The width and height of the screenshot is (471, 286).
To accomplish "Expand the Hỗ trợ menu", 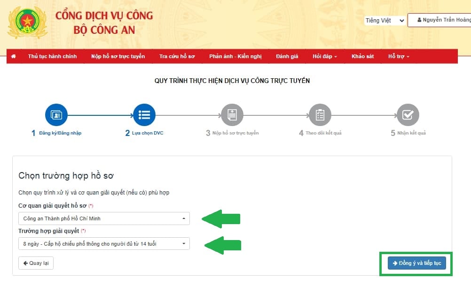I will 399,56.
